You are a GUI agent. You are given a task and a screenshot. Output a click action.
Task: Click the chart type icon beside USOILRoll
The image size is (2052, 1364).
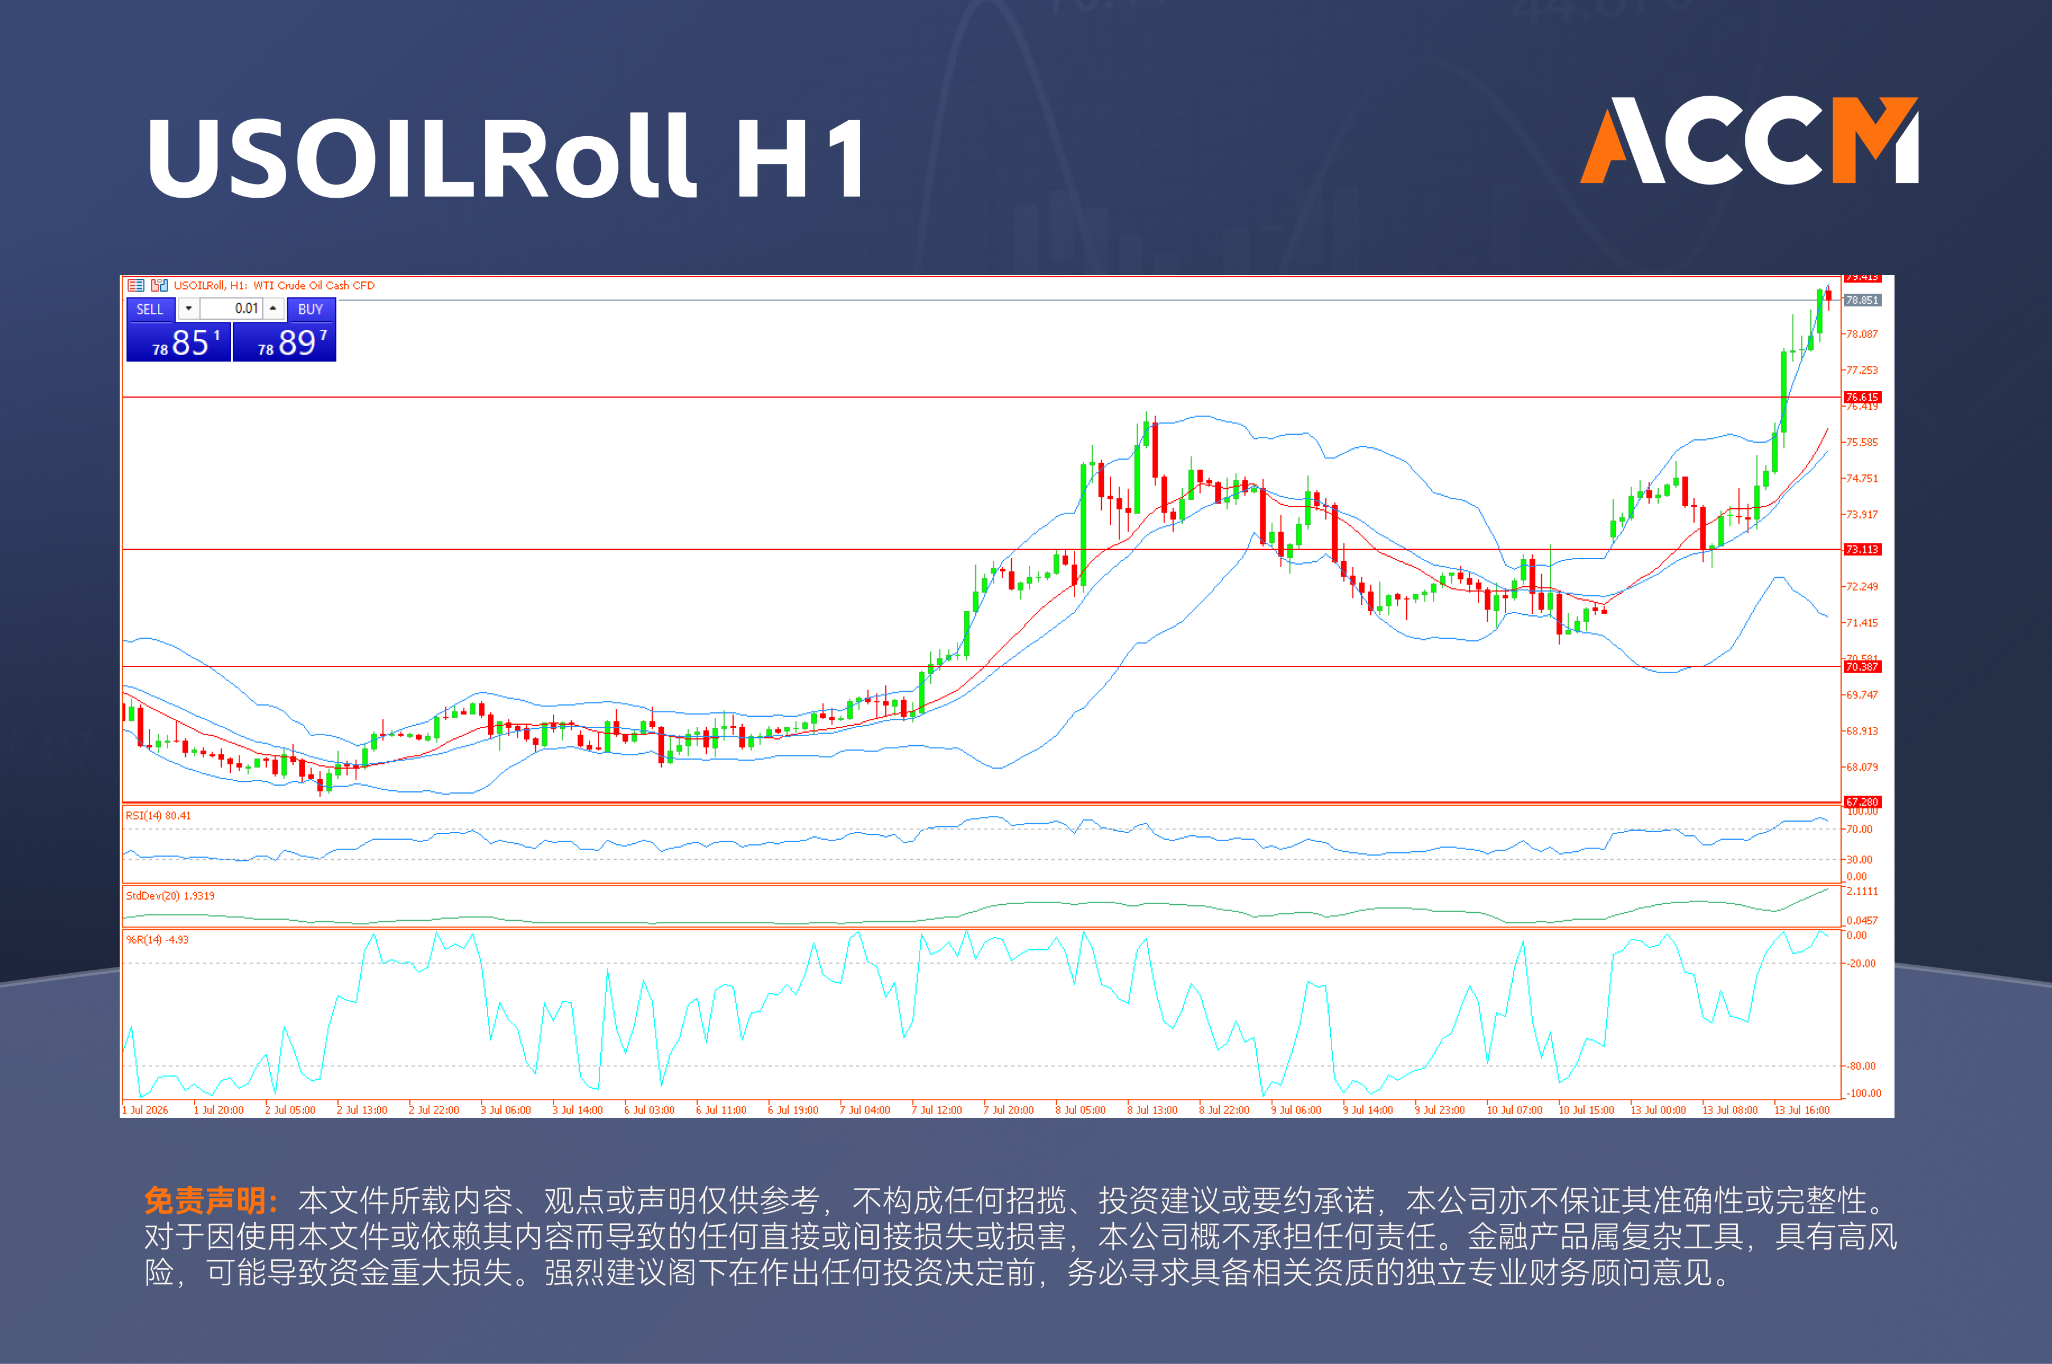[159, 285]
